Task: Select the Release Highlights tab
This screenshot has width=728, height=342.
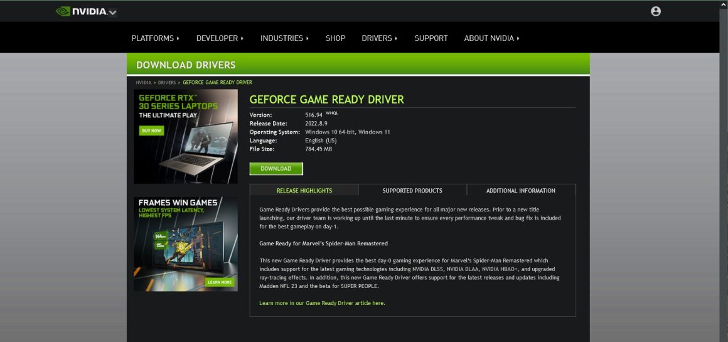Action: point(304,190)
